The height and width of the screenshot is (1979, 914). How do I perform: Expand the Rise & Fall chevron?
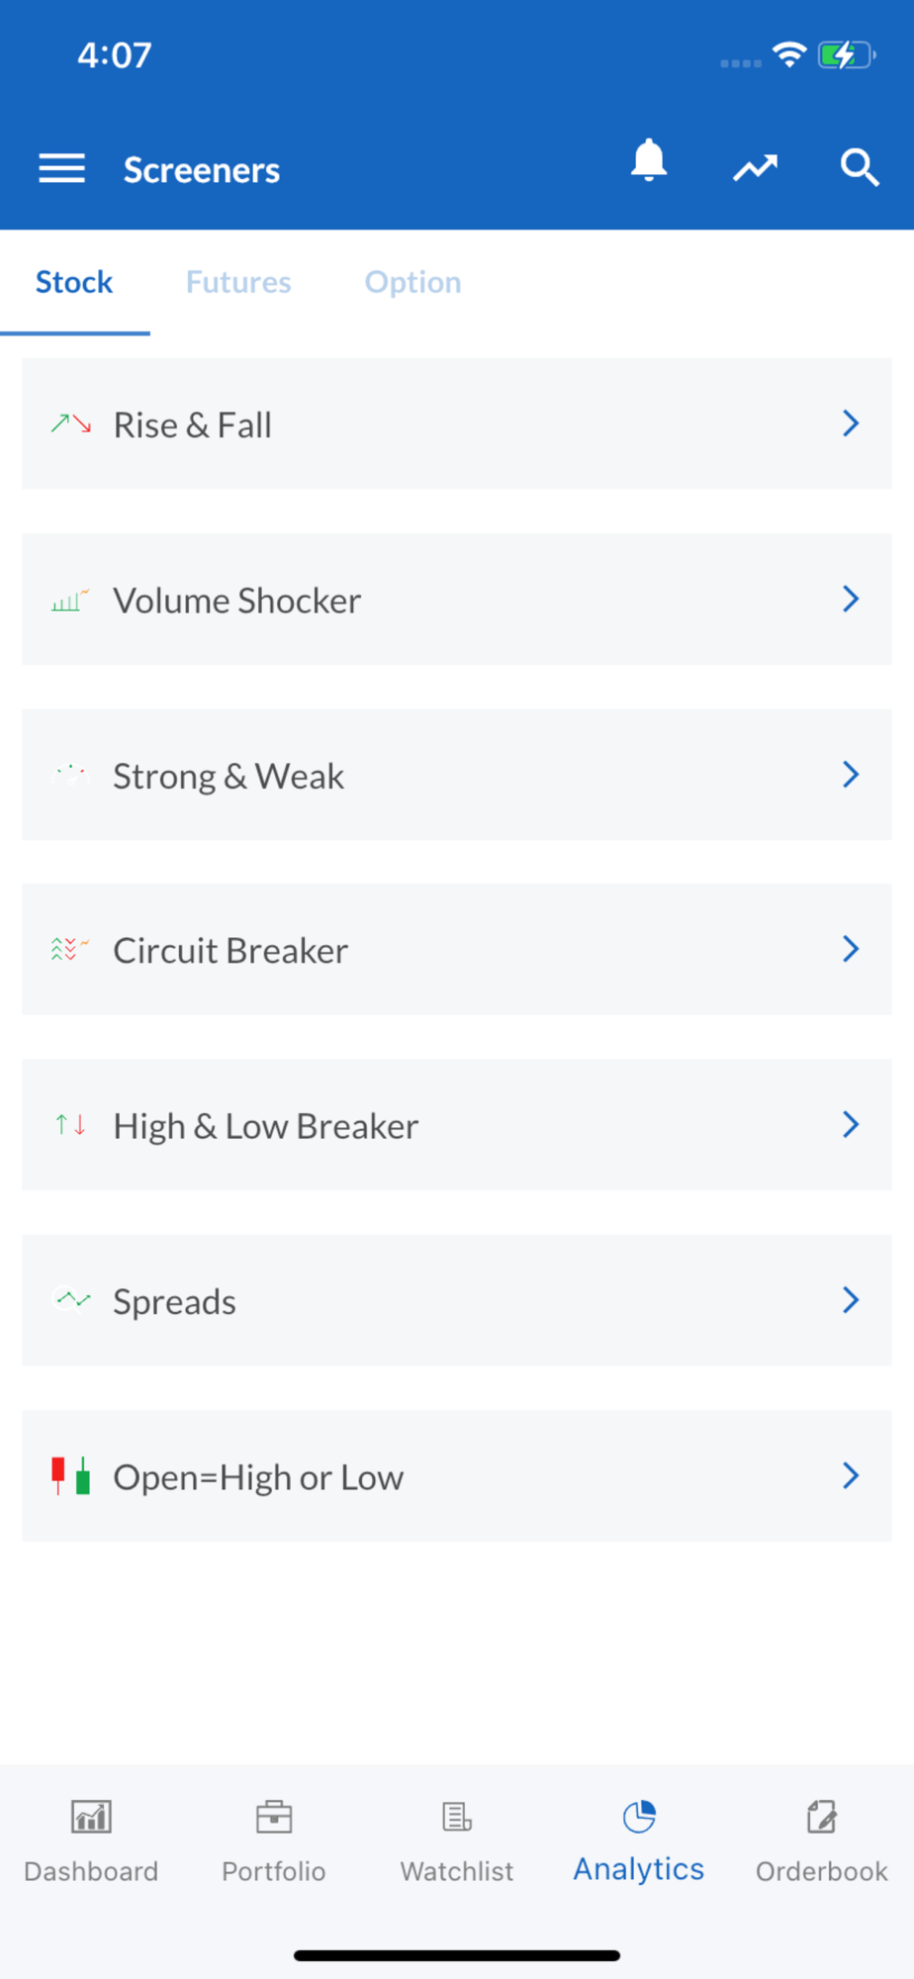pyautogui.click(x=851, y=424)
